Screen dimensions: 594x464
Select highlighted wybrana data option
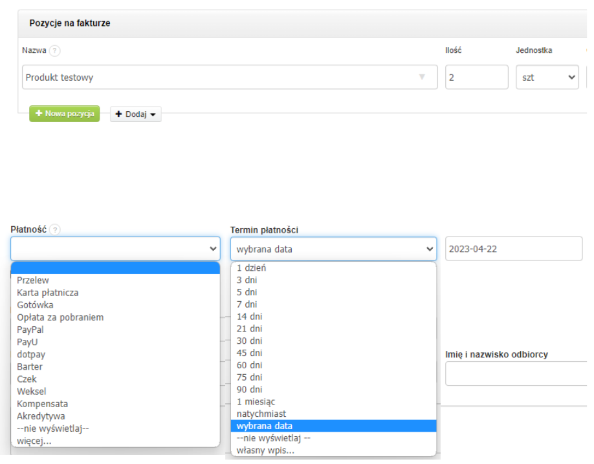[333, 426]
